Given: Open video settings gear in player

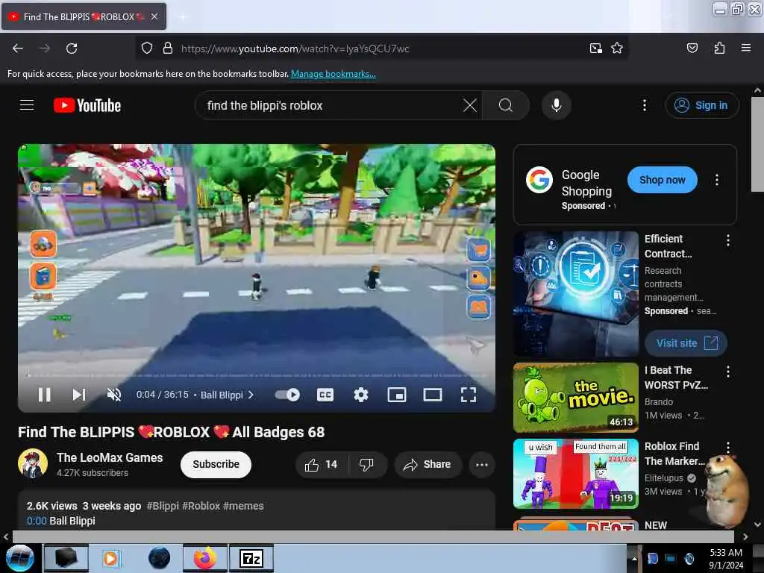Looking at the screenshot, I should (360, 395).
